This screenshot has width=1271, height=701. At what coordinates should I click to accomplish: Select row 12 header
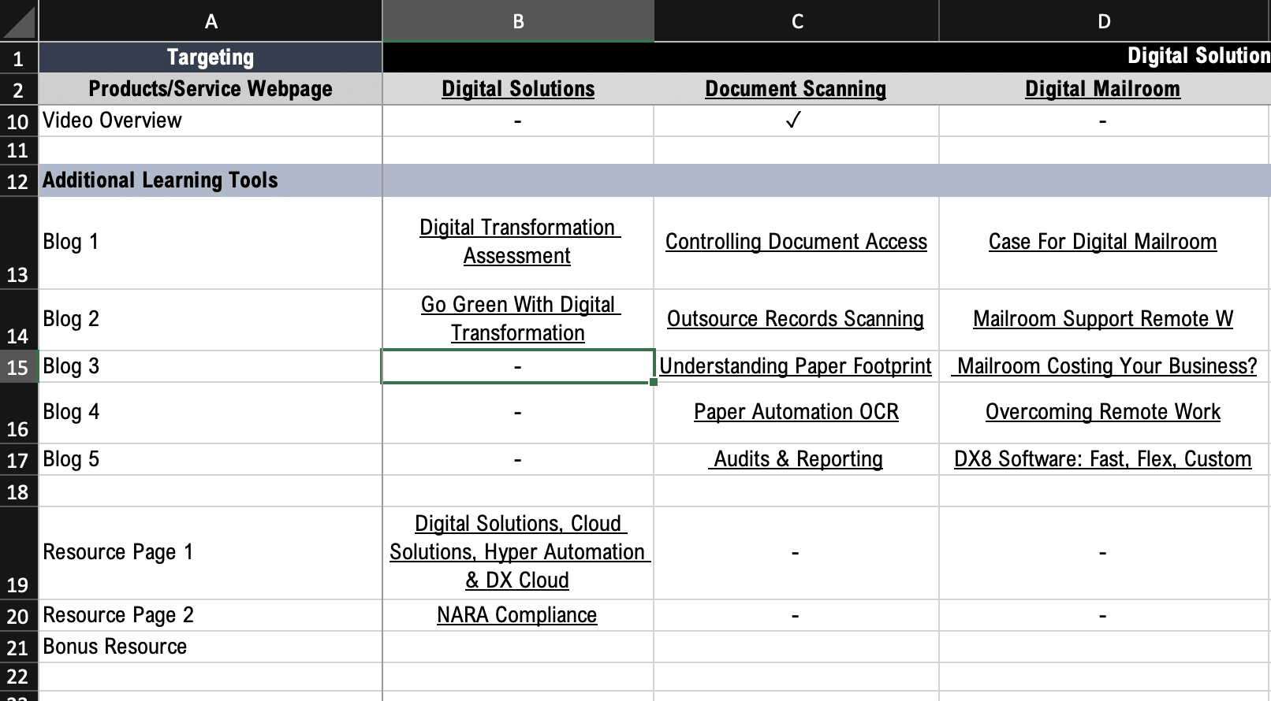[x=19, y=181]
